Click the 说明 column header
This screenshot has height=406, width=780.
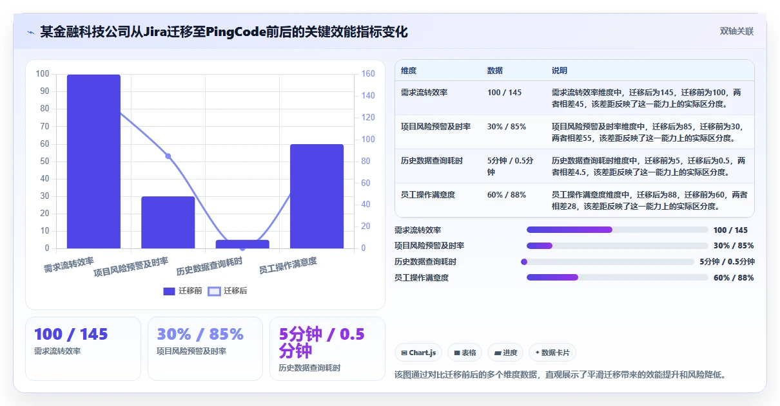click(x=560, y=71)
